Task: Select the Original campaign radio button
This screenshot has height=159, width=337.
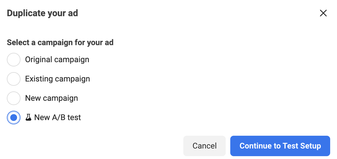Action: pos(14,60)
